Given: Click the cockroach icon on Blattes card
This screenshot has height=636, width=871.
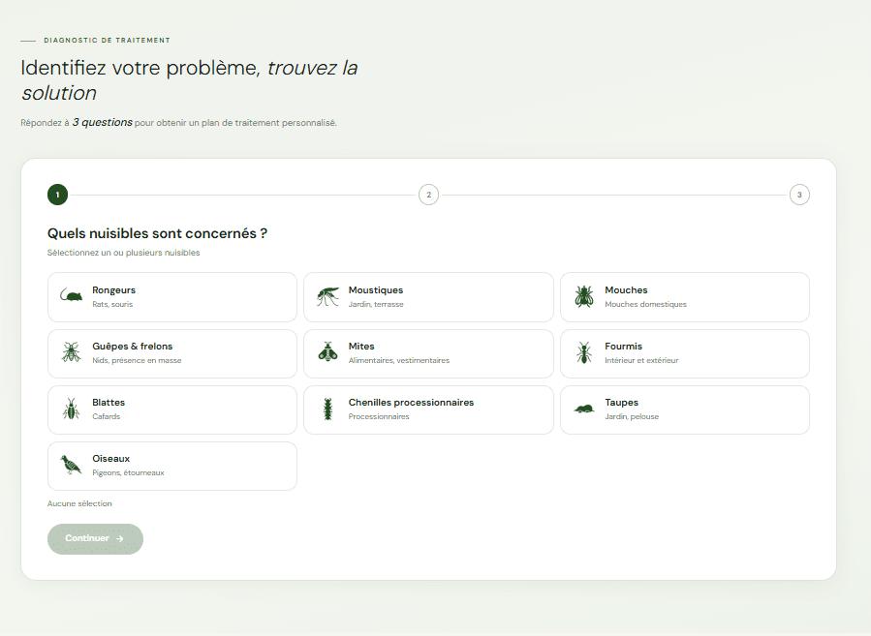Looking at the screenshot, I should pyautogui.click(x=71, y=409).
